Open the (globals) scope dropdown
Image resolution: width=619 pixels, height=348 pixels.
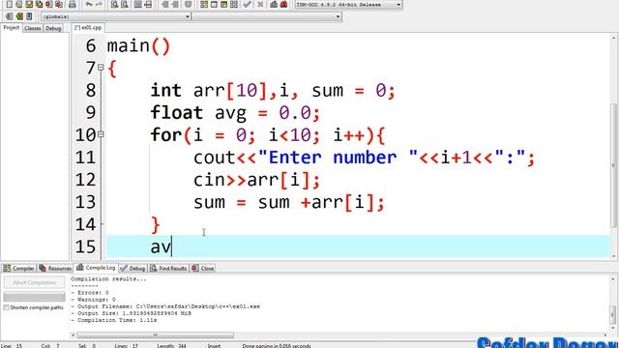(x=116, y=16)
